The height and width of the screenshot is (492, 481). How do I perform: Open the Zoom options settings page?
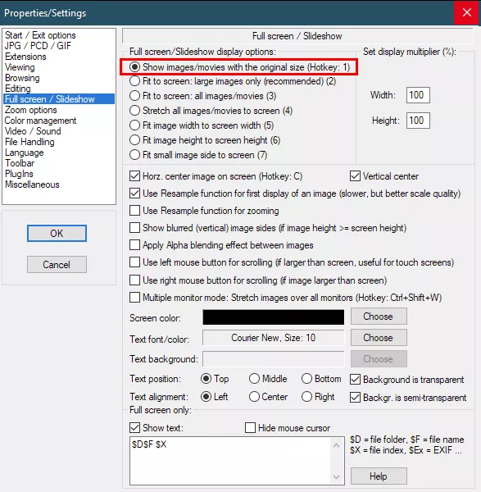pyautogui.click(x=31, y=110)
